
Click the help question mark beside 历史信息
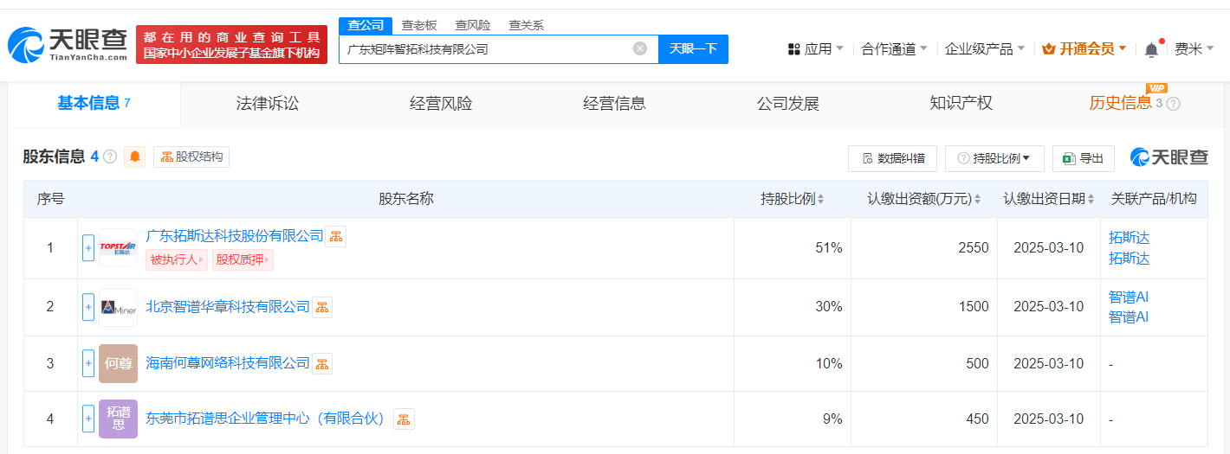pos(1174,104)
